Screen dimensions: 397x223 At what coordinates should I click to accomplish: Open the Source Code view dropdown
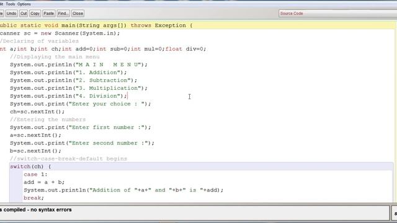(x=337, y=14)
